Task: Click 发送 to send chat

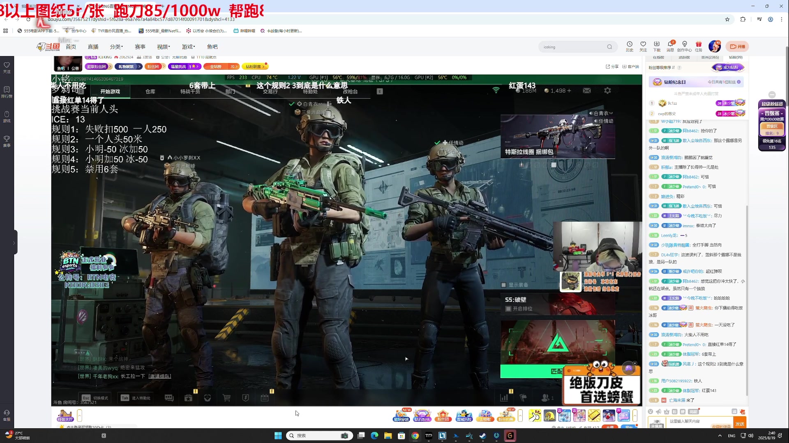Action: (x=740, y=424)
